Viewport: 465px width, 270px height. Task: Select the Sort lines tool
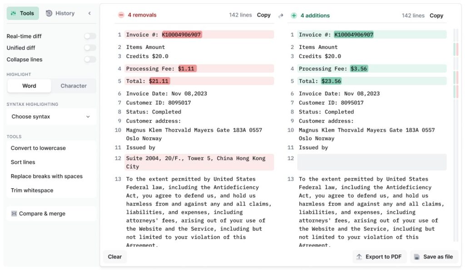pos(23,162)
